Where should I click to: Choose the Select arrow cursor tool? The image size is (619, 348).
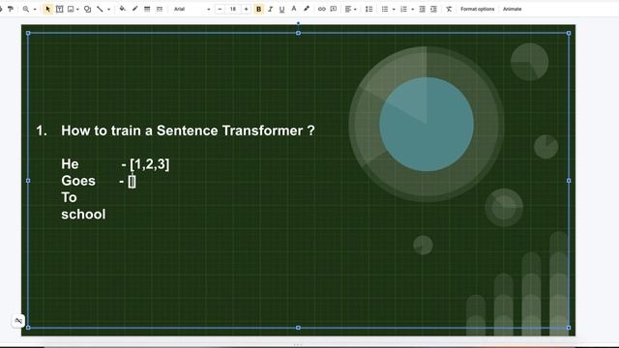pyautogui.click(x=47, y=9)
